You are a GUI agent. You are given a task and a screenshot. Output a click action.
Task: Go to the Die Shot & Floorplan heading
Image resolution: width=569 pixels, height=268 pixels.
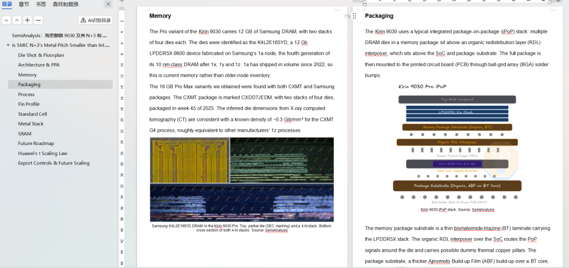(x=41, y=55)
